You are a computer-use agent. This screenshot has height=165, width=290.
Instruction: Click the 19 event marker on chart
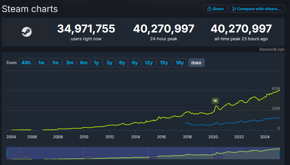tap(215, 101)
